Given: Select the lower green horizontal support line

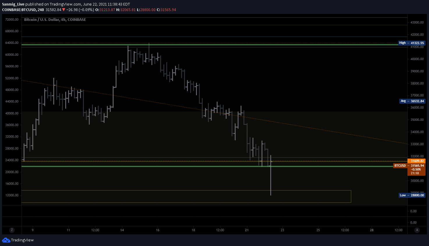Looking at the screenshot, I should point(207,166).
